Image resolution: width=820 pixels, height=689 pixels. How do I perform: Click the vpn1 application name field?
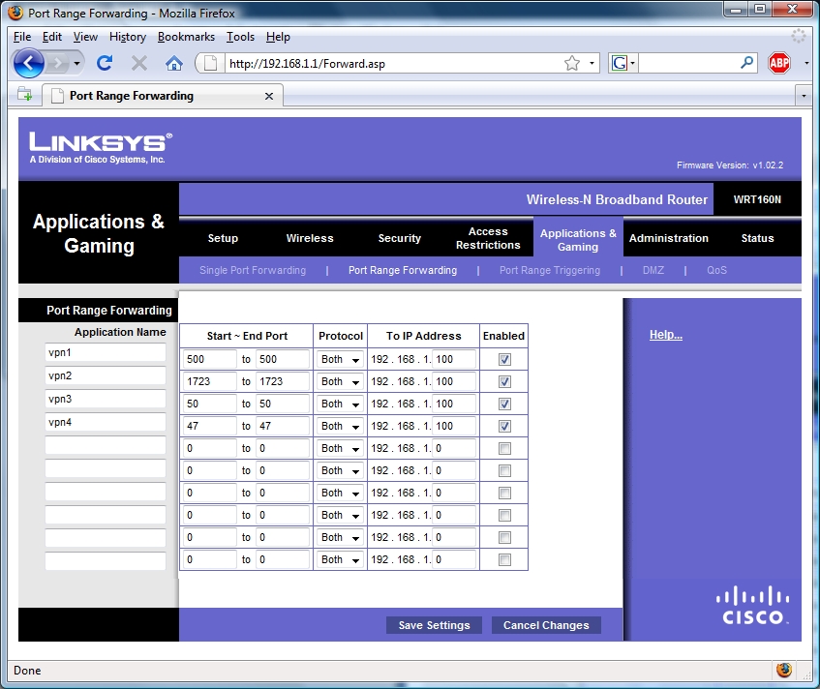pos(106,352)
